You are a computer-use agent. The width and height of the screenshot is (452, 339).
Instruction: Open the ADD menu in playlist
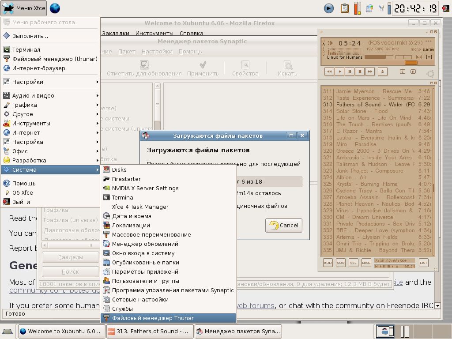tap(328, 263)
